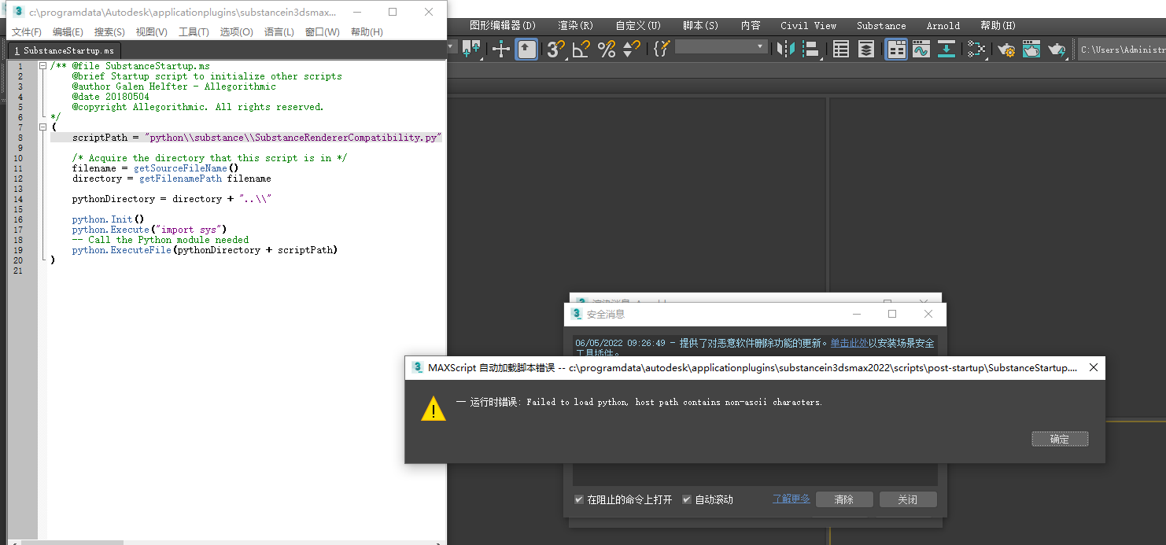Enable 3D snaps toggle icon
Image resolution: width=1166 pixels, height=545 pixels.
[554, 50]
